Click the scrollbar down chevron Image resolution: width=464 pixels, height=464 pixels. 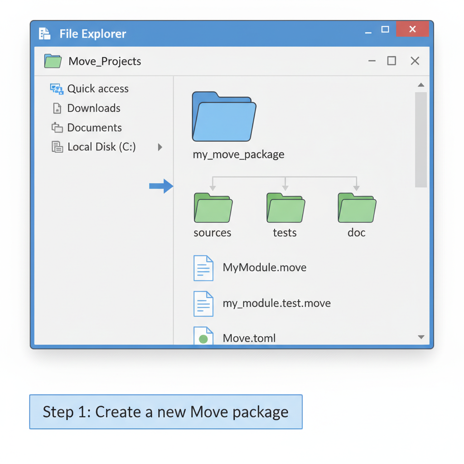(421, 337)
